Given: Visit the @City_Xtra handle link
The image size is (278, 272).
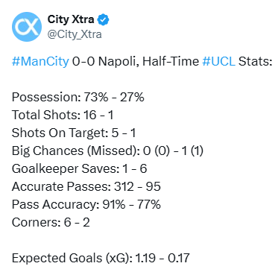Looking at the screenshot, I should (x=75, y=34).
